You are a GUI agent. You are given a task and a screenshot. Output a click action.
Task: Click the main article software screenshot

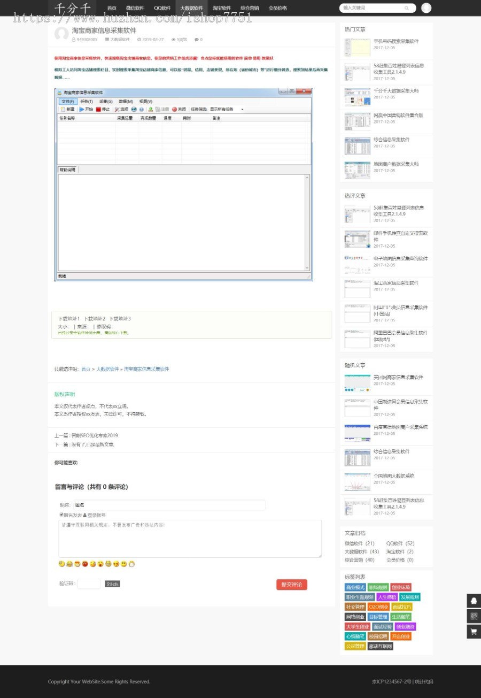click(183, 185)
